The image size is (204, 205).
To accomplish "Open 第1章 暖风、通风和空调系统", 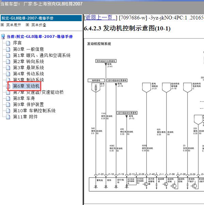I will (x=42, y=55).
